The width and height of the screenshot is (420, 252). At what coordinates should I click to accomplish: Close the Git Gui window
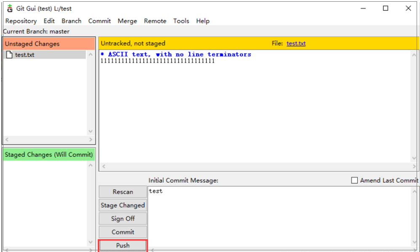(x=408, y=8)
